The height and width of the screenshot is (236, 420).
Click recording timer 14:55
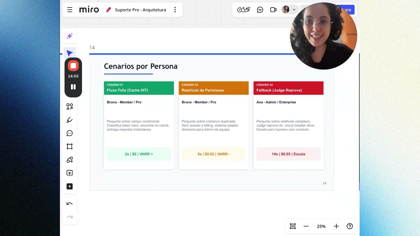click(73, 76)
